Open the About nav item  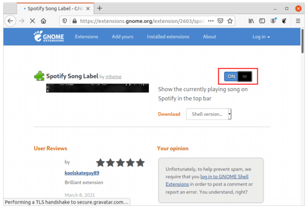point(209,37)
